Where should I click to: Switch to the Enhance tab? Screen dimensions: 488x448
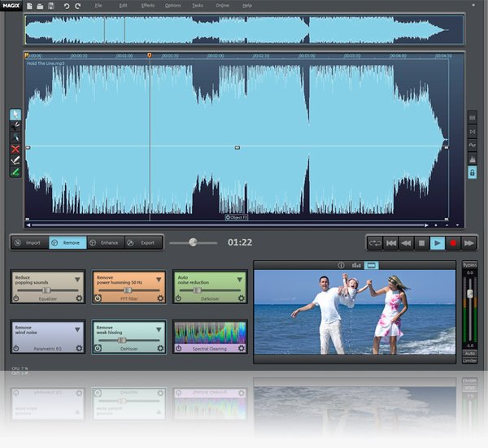pos(106,242)
